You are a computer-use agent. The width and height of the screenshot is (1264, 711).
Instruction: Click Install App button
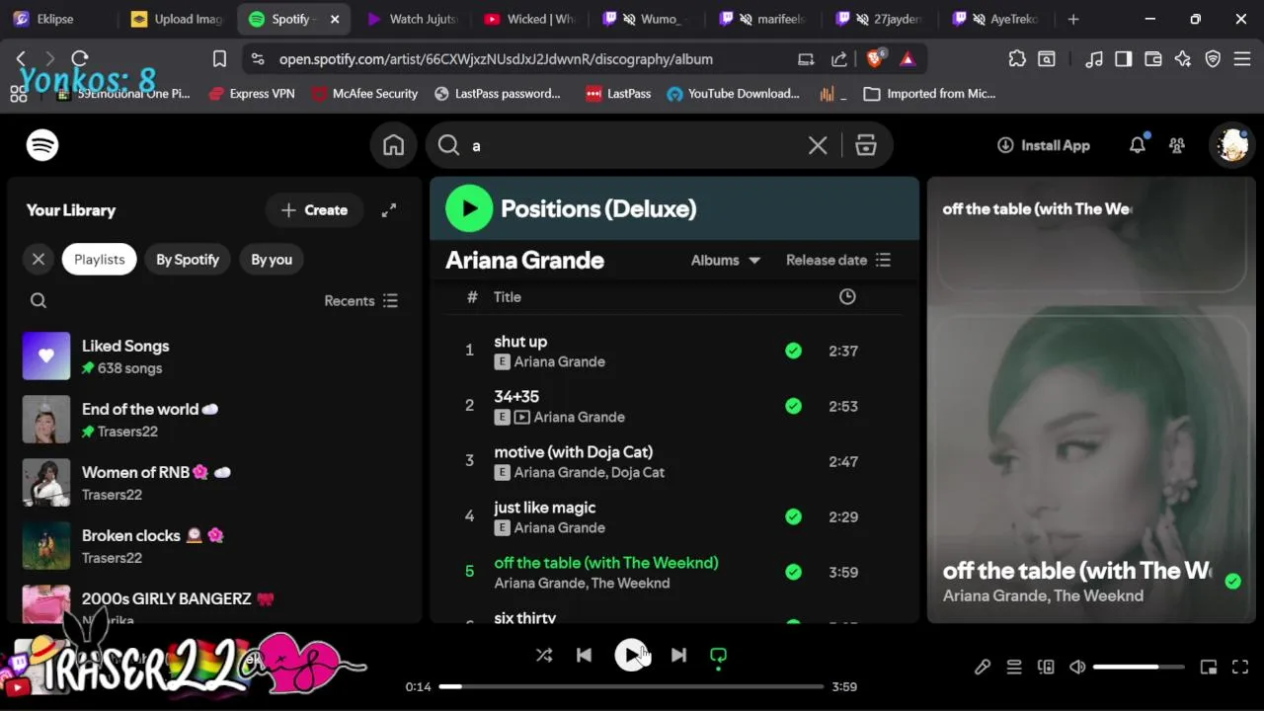(1043, 145)
